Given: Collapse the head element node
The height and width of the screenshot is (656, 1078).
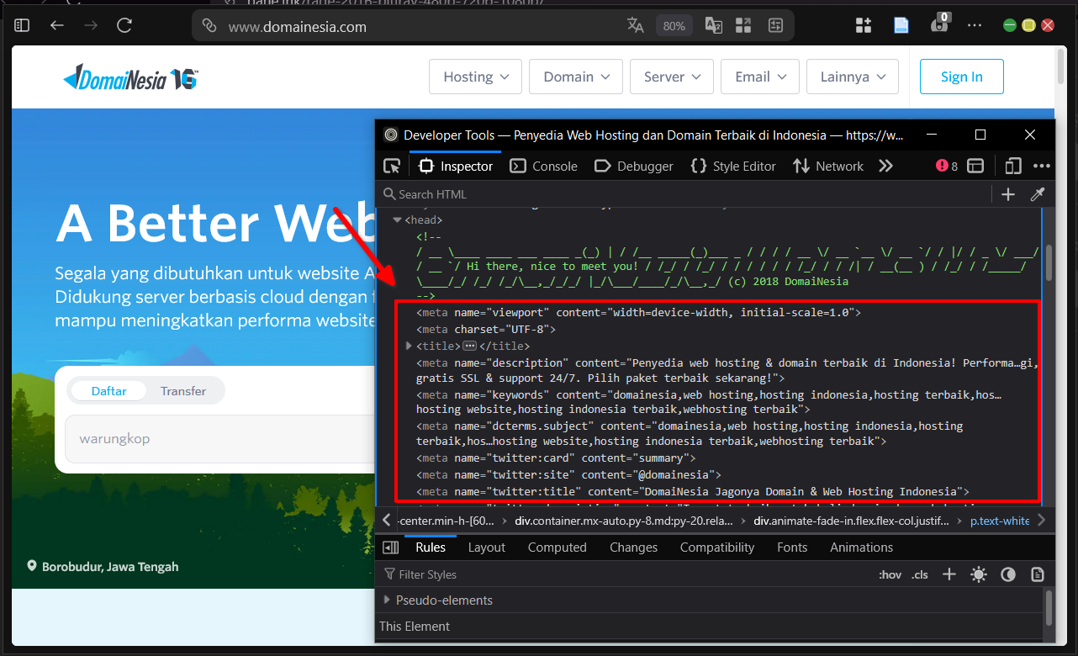Looking at the screenshot, I should coord(397,219).
